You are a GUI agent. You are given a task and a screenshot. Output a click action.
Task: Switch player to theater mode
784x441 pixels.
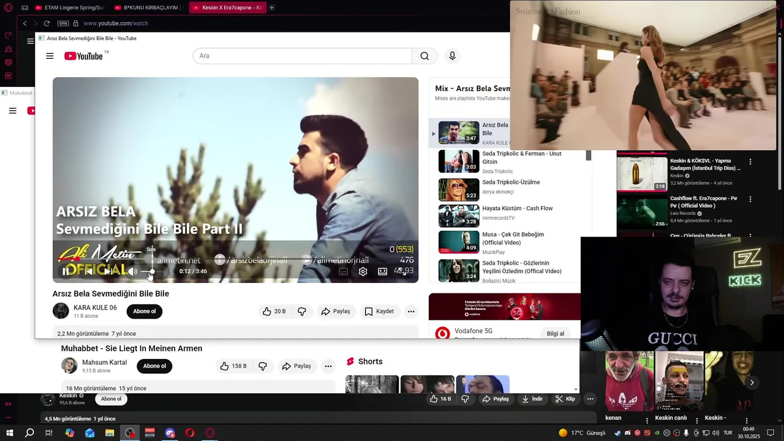coord(383,271)
